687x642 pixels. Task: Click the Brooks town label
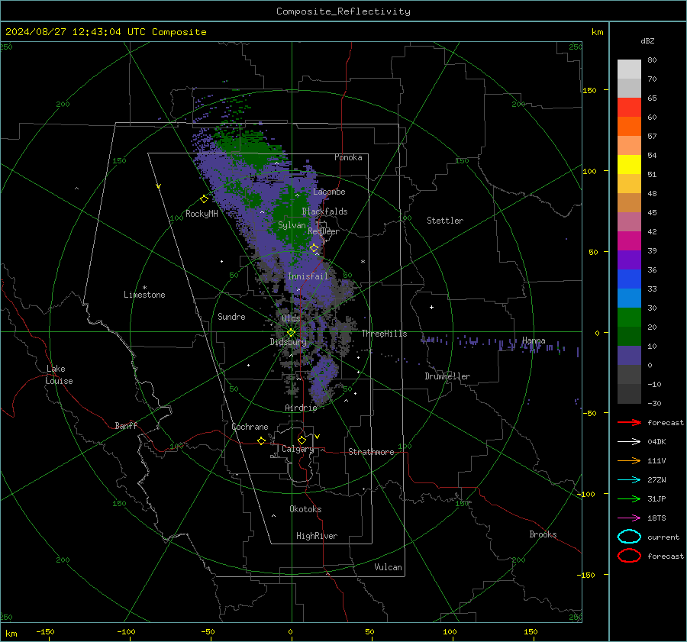point(543,534)
